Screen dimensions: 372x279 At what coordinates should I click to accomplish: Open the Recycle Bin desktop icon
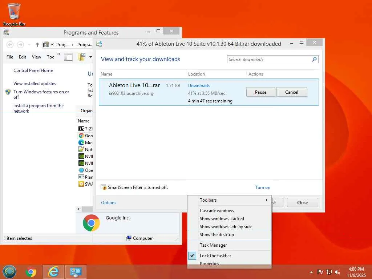tap(14, 14)
